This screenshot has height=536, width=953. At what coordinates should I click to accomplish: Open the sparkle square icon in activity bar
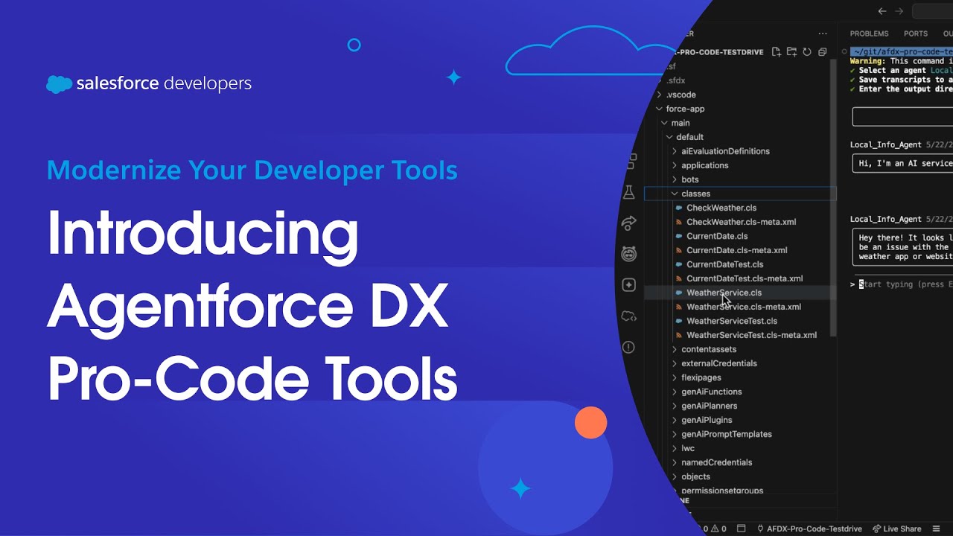tap(629, 285)
